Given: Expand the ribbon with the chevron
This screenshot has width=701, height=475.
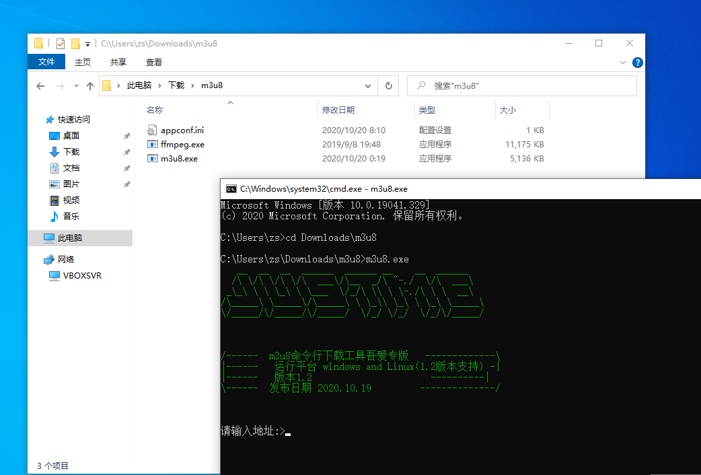Looking at the screenshot, I should click(x=623, y=63).
